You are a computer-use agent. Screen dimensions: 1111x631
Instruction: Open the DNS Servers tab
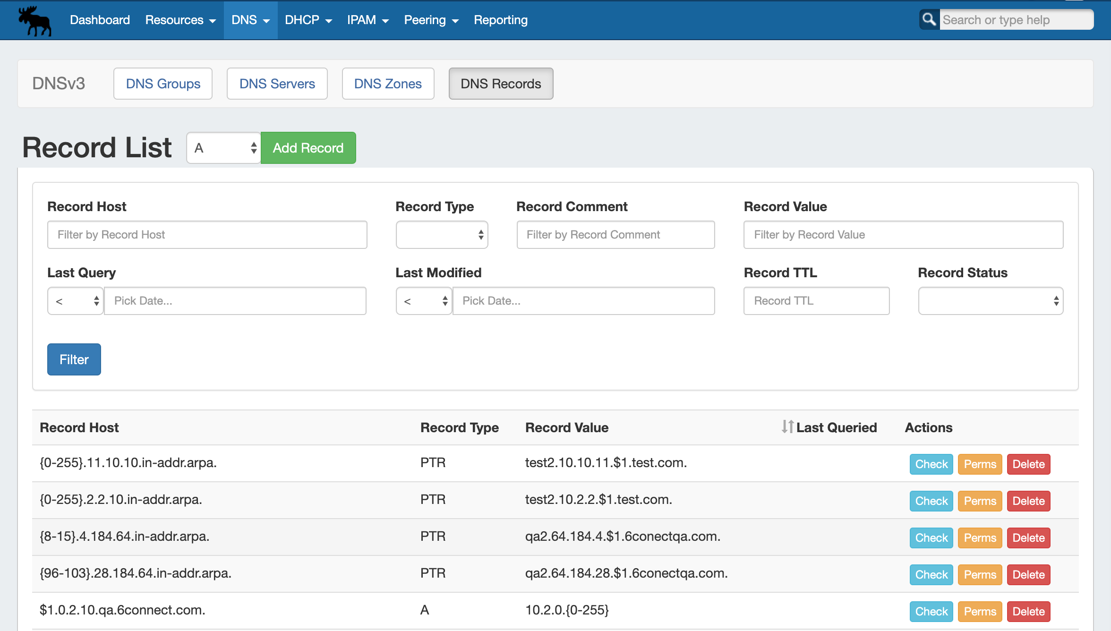point(277,84)
